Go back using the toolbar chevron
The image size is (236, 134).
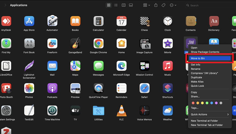tap(5, 5)
